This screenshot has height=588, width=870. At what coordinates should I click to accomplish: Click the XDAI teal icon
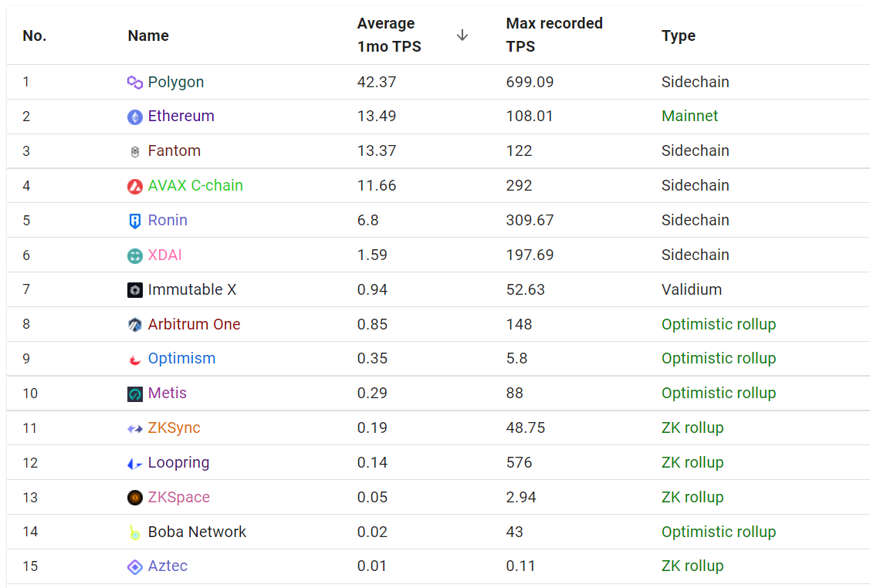(135, 255)
